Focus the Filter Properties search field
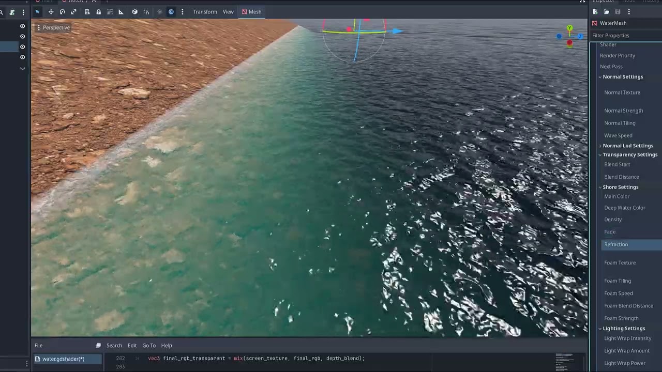The height and width of the screenshot is (372, 662). click(x=626, y=36)
